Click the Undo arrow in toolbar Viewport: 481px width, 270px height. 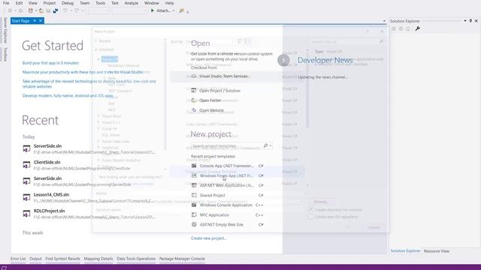(x=65, y=10)
